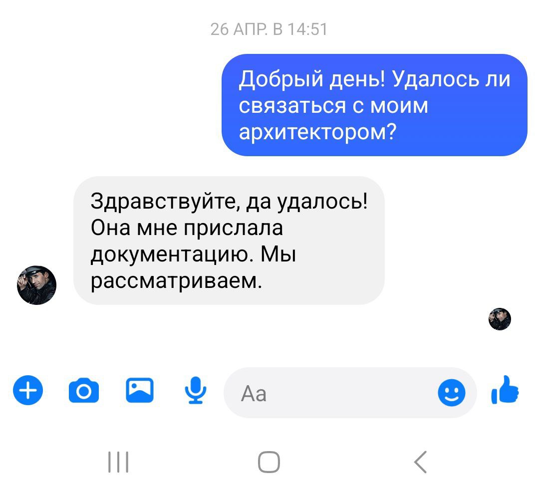Open the recent apps navigation button
539x494 pixels.
118,463
